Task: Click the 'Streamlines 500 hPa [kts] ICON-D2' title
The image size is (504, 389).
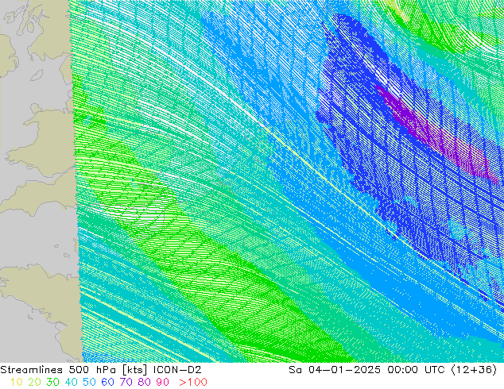Action: [101, 370]
